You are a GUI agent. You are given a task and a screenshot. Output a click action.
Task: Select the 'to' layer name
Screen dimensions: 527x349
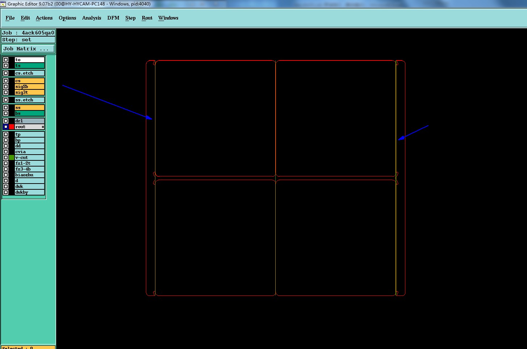pos(30,60)
